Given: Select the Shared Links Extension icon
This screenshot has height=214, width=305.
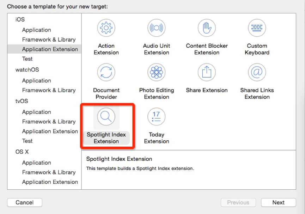Looking at the screenshot, I should point(257,72).
